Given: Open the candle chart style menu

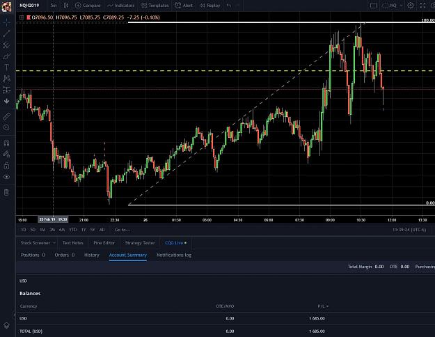Looking at the screenshot, I should (x=66, y=6).
